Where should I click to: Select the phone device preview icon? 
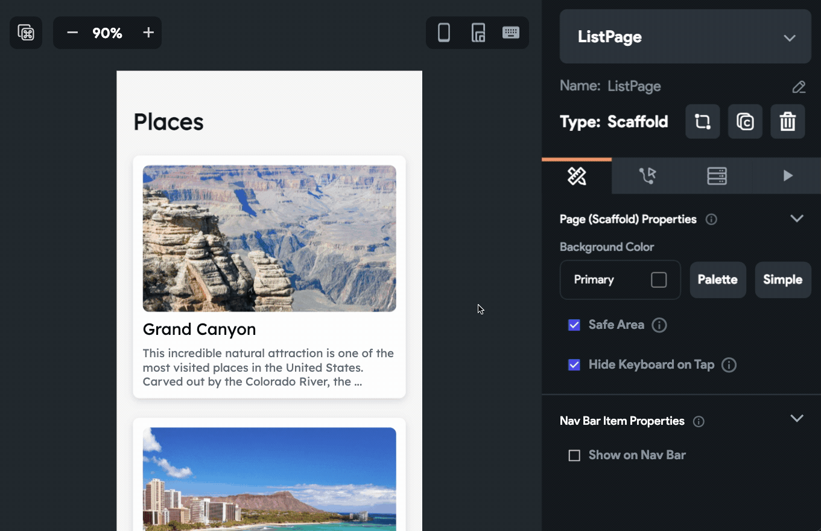[444, 33]
